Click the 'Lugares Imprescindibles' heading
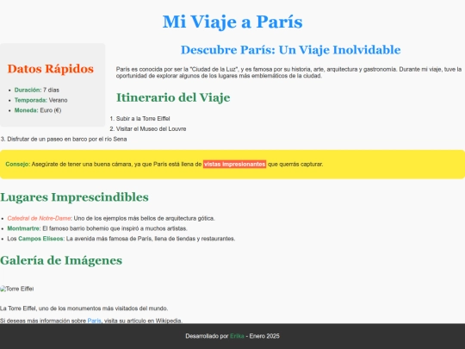The height and width of the screenshot is (349, 465). pos(74,197)
